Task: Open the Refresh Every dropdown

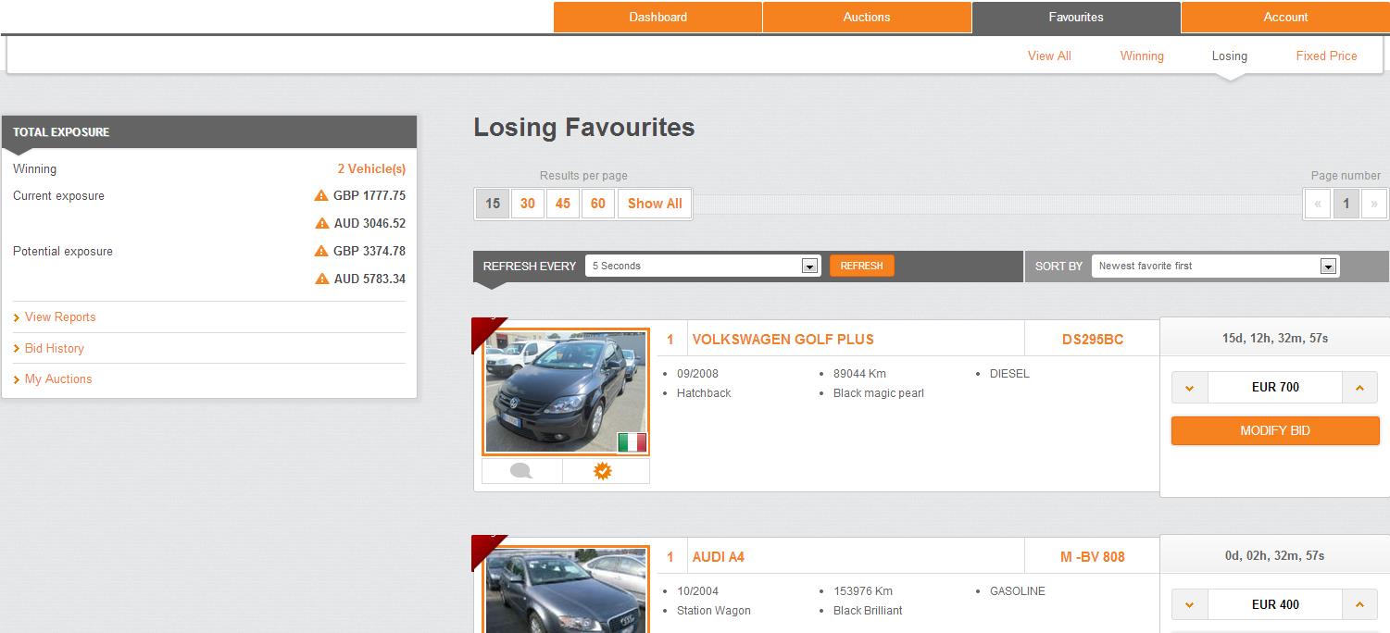Action: (703, 266)
